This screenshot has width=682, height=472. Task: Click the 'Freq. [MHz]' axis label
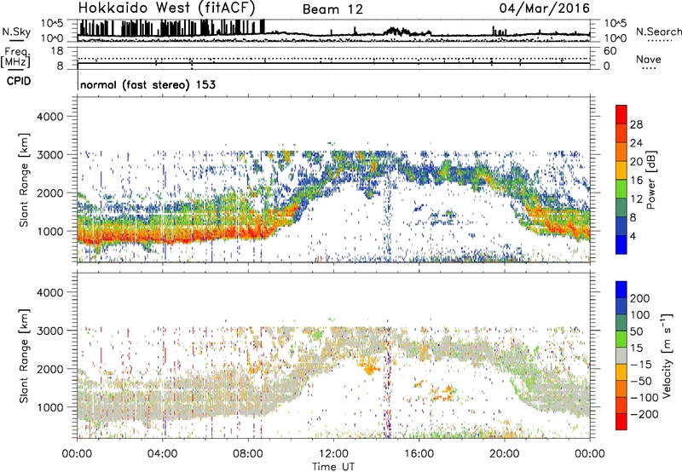(x=15, y=58)
